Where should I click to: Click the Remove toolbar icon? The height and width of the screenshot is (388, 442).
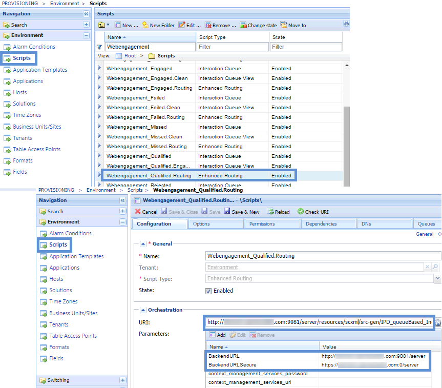208,25
